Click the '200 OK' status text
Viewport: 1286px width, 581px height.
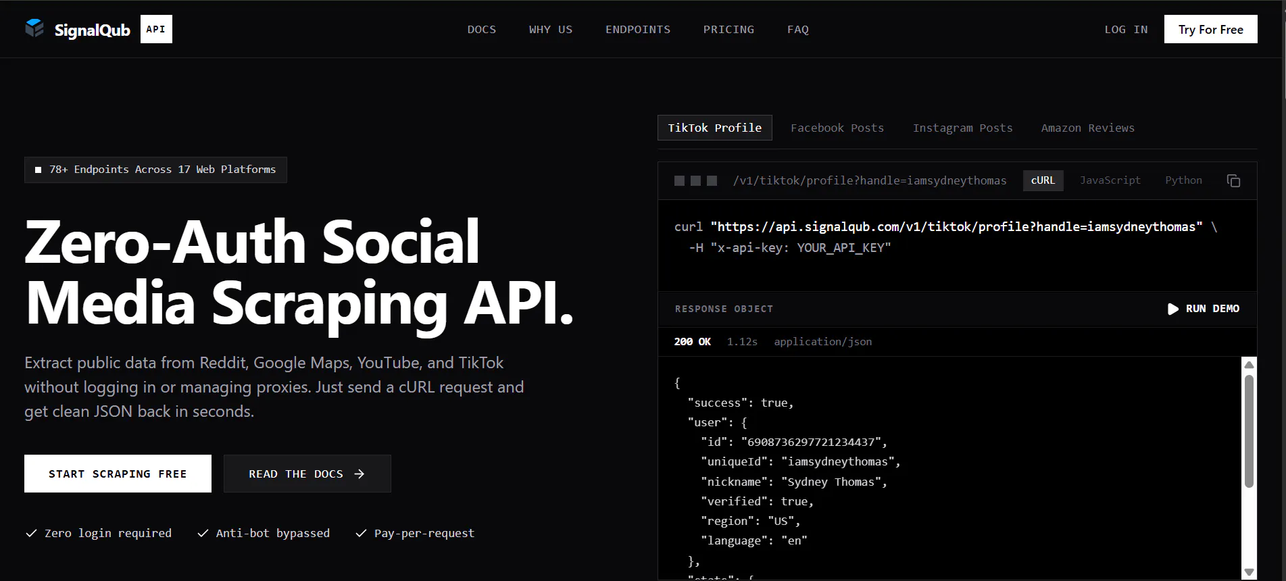pyautogui.click(x=692, y=342)
